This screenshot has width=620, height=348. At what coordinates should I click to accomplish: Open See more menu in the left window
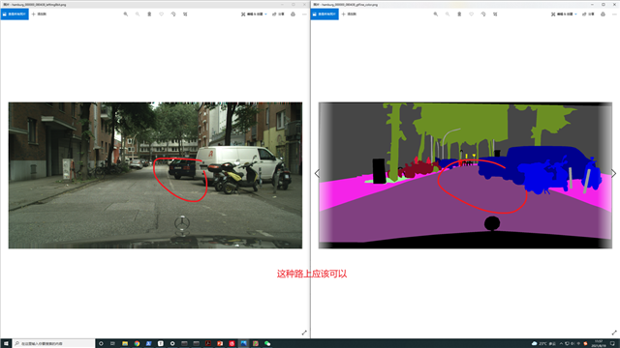(304, 14)
